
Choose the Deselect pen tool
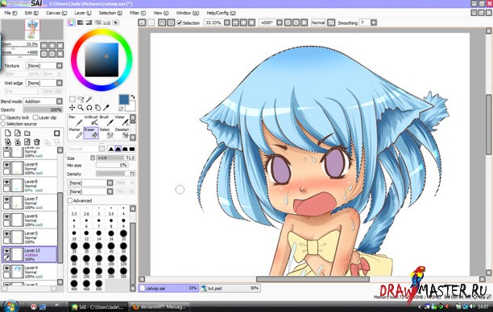(122, 133)
